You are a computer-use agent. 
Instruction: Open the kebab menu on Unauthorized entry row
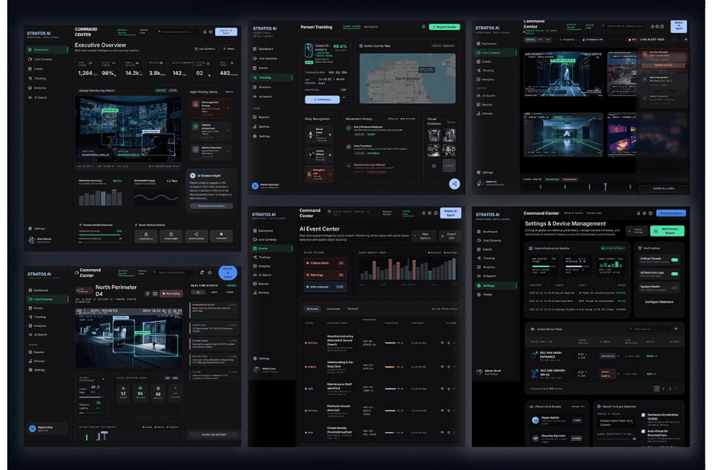(x=454, y=343)
